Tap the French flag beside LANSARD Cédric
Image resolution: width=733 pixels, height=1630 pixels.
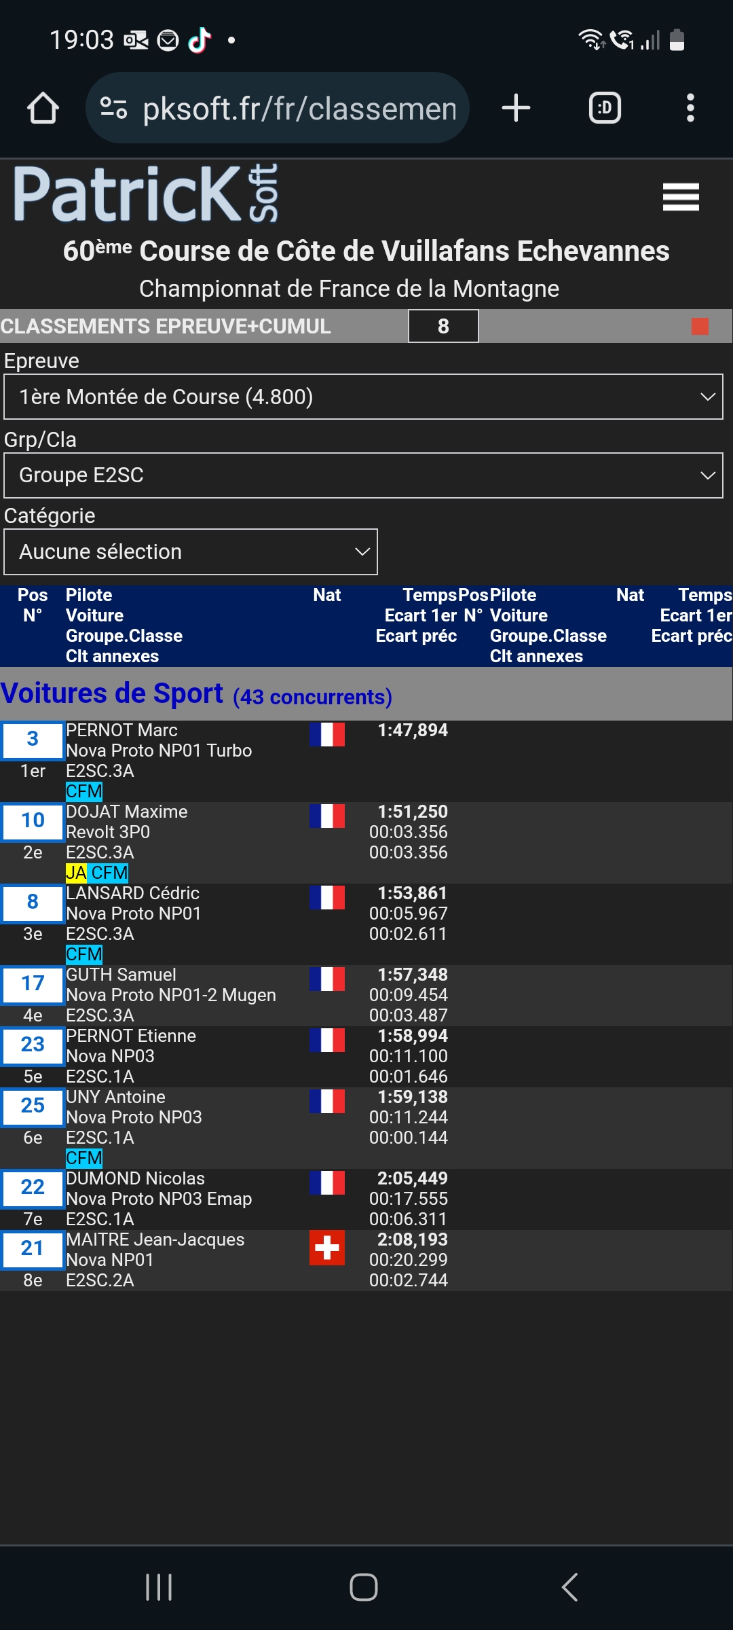[327, 897]
